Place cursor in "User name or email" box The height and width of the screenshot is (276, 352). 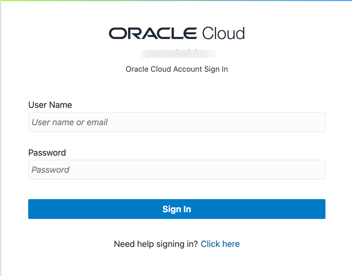pyautogui.click(x=177, y=122)
